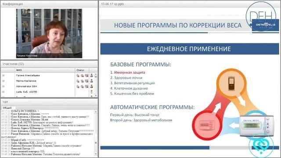Click user avatar icon for Lada. Екб. 102755
The width and height of the screenshot is (281, 158).
pyautogui.click(x=92, y=92)
